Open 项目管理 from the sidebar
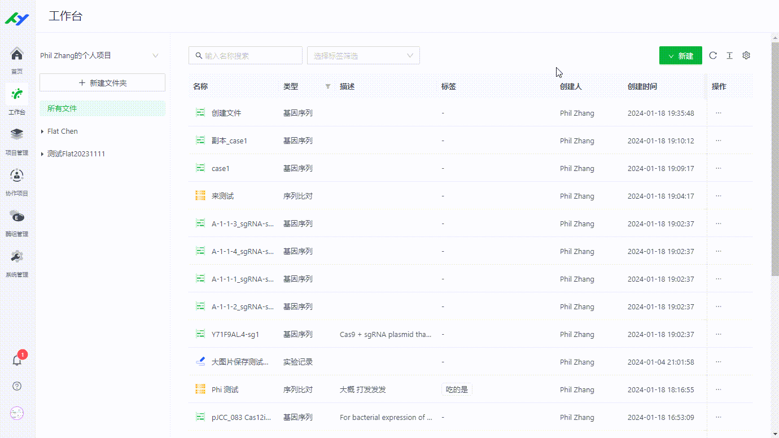Image resolution: width=779 pixels, height=438 pixels. click(16, 136)
